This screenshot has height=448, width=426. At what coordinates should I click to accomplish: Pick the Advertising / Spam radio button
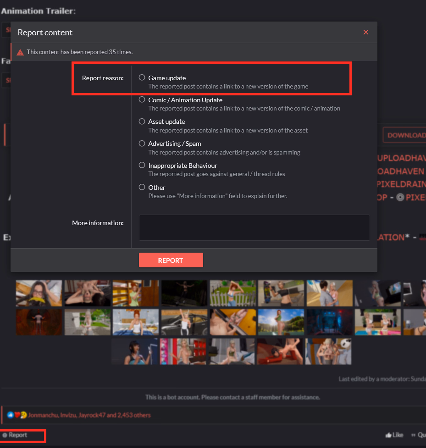[x=142, y=144]
